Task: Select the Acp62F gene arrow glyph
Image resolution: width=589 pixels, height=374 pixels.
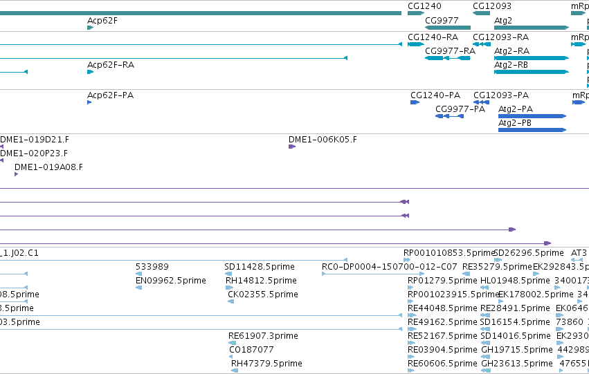Action: (x=90, y=28)
